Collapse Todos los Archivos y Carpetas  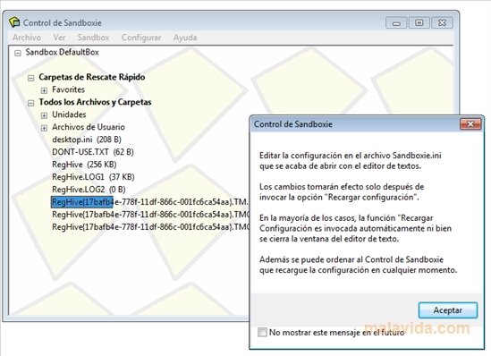coord(30,103)
